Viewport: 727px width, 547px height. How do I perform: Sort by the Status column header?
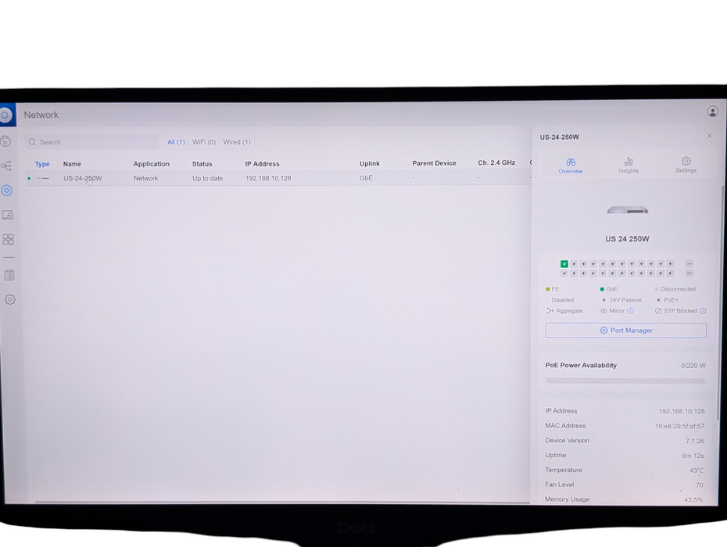pos(202,164)
